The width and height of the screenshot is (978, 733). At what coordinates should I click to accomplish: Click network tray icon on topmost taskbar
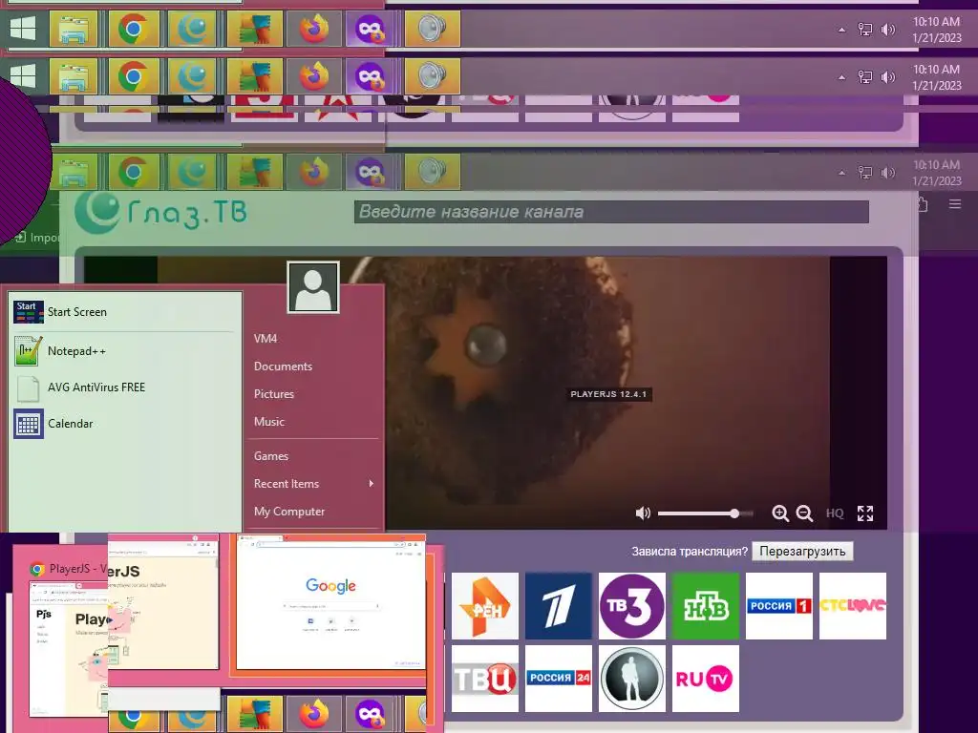[865, 30]
